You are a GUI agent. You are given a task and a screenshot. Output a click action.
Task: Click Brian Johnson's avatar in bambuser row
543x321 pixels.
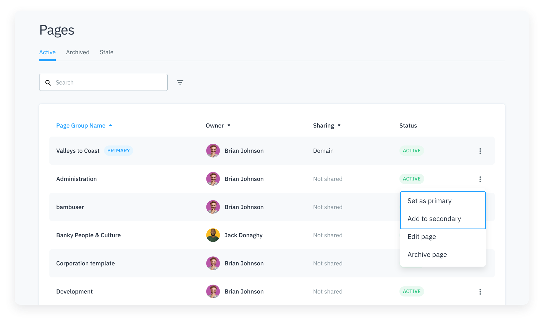213,207
